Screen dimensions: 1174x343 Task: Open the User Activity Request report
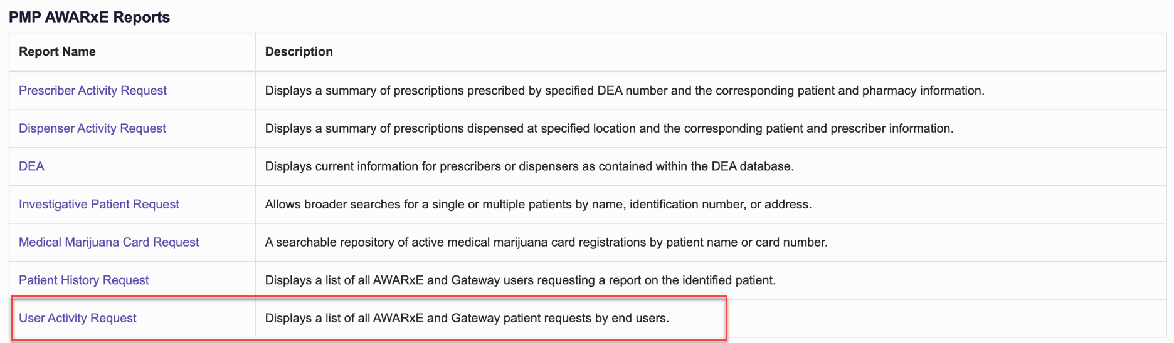77,318
